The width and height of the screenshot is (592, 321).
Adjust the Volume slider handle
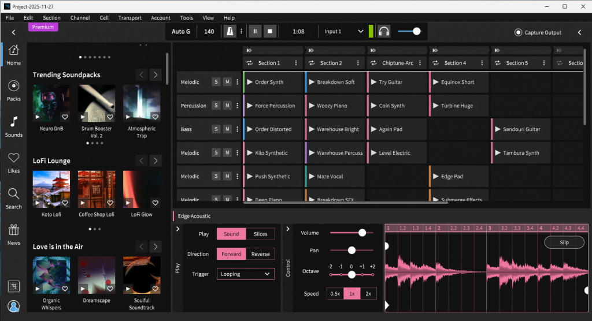362,233
